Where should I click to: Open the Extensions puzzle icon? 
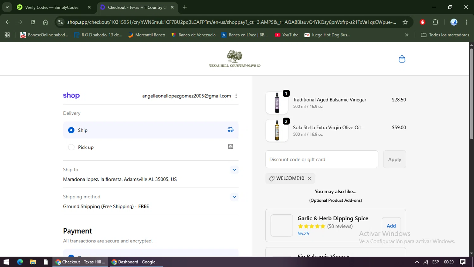pyautogui.click(x=435, y=22)
